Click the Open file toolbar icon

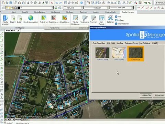[x=7, y=3]
